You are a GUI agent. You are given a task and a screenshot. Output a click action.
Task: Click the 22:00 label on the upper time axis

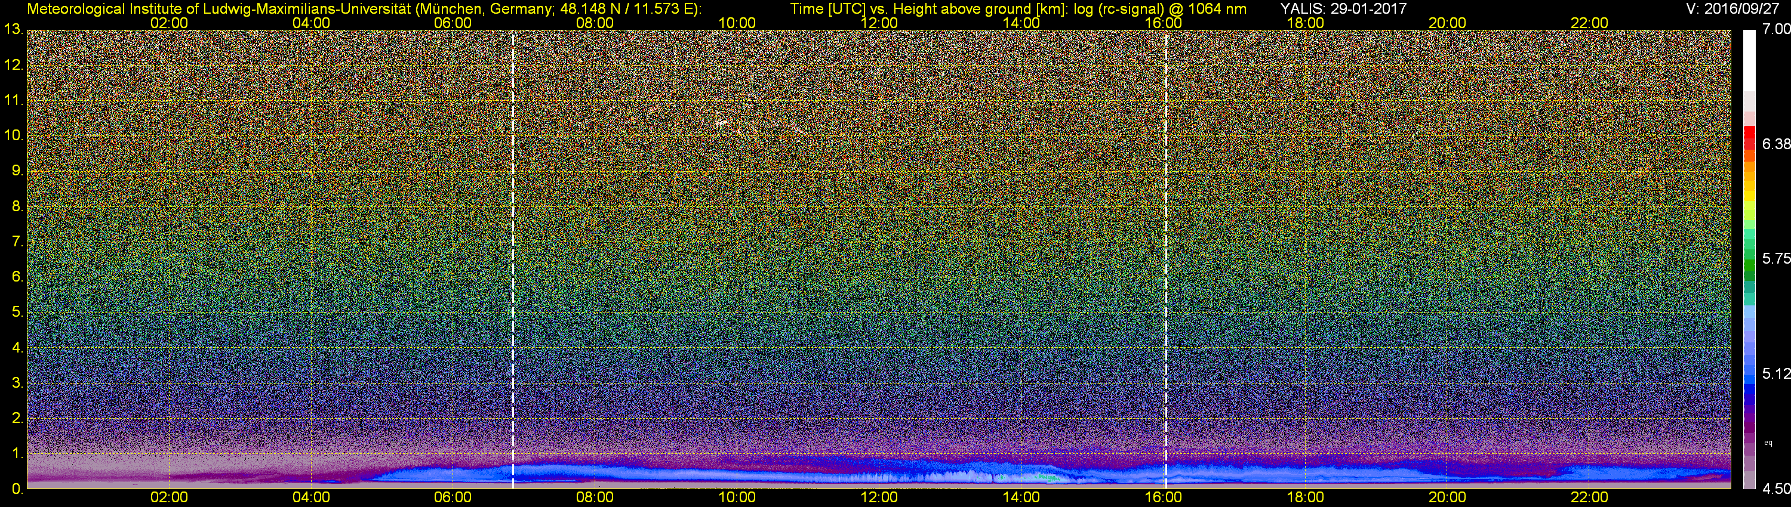(1589, 23)
